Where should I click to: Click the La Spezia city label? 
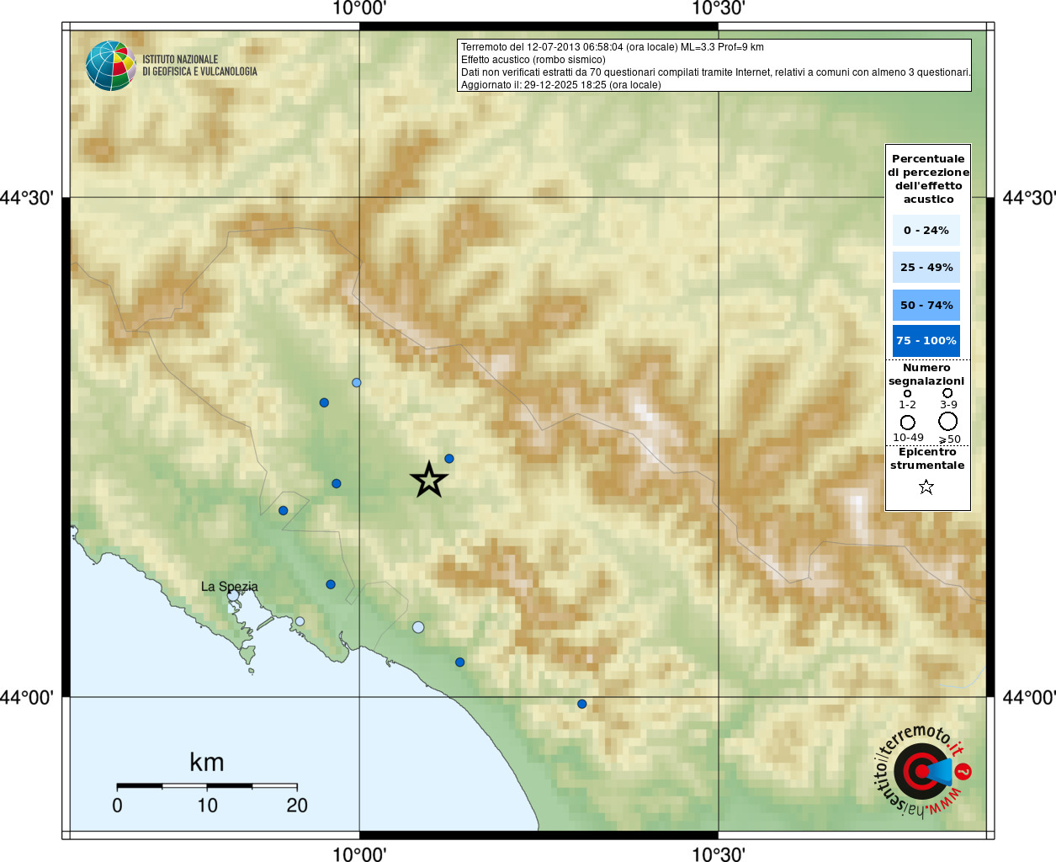(230, 587)
